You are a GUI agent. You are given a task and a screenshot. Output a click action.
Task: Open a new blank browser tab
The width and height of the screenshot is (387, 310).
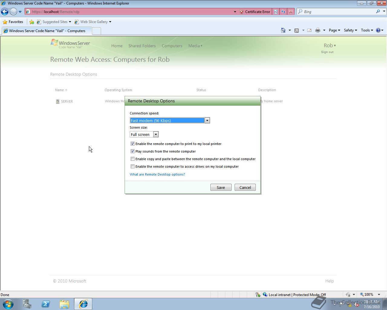(96, 31)
